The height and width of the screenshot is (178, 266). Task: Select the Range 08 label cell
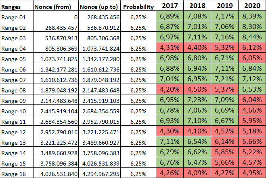pos(13,90)
